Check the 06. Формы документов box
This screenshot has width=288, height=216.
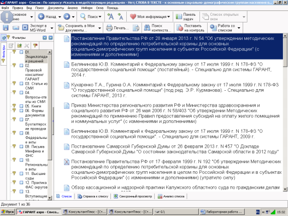coord(21,110)
